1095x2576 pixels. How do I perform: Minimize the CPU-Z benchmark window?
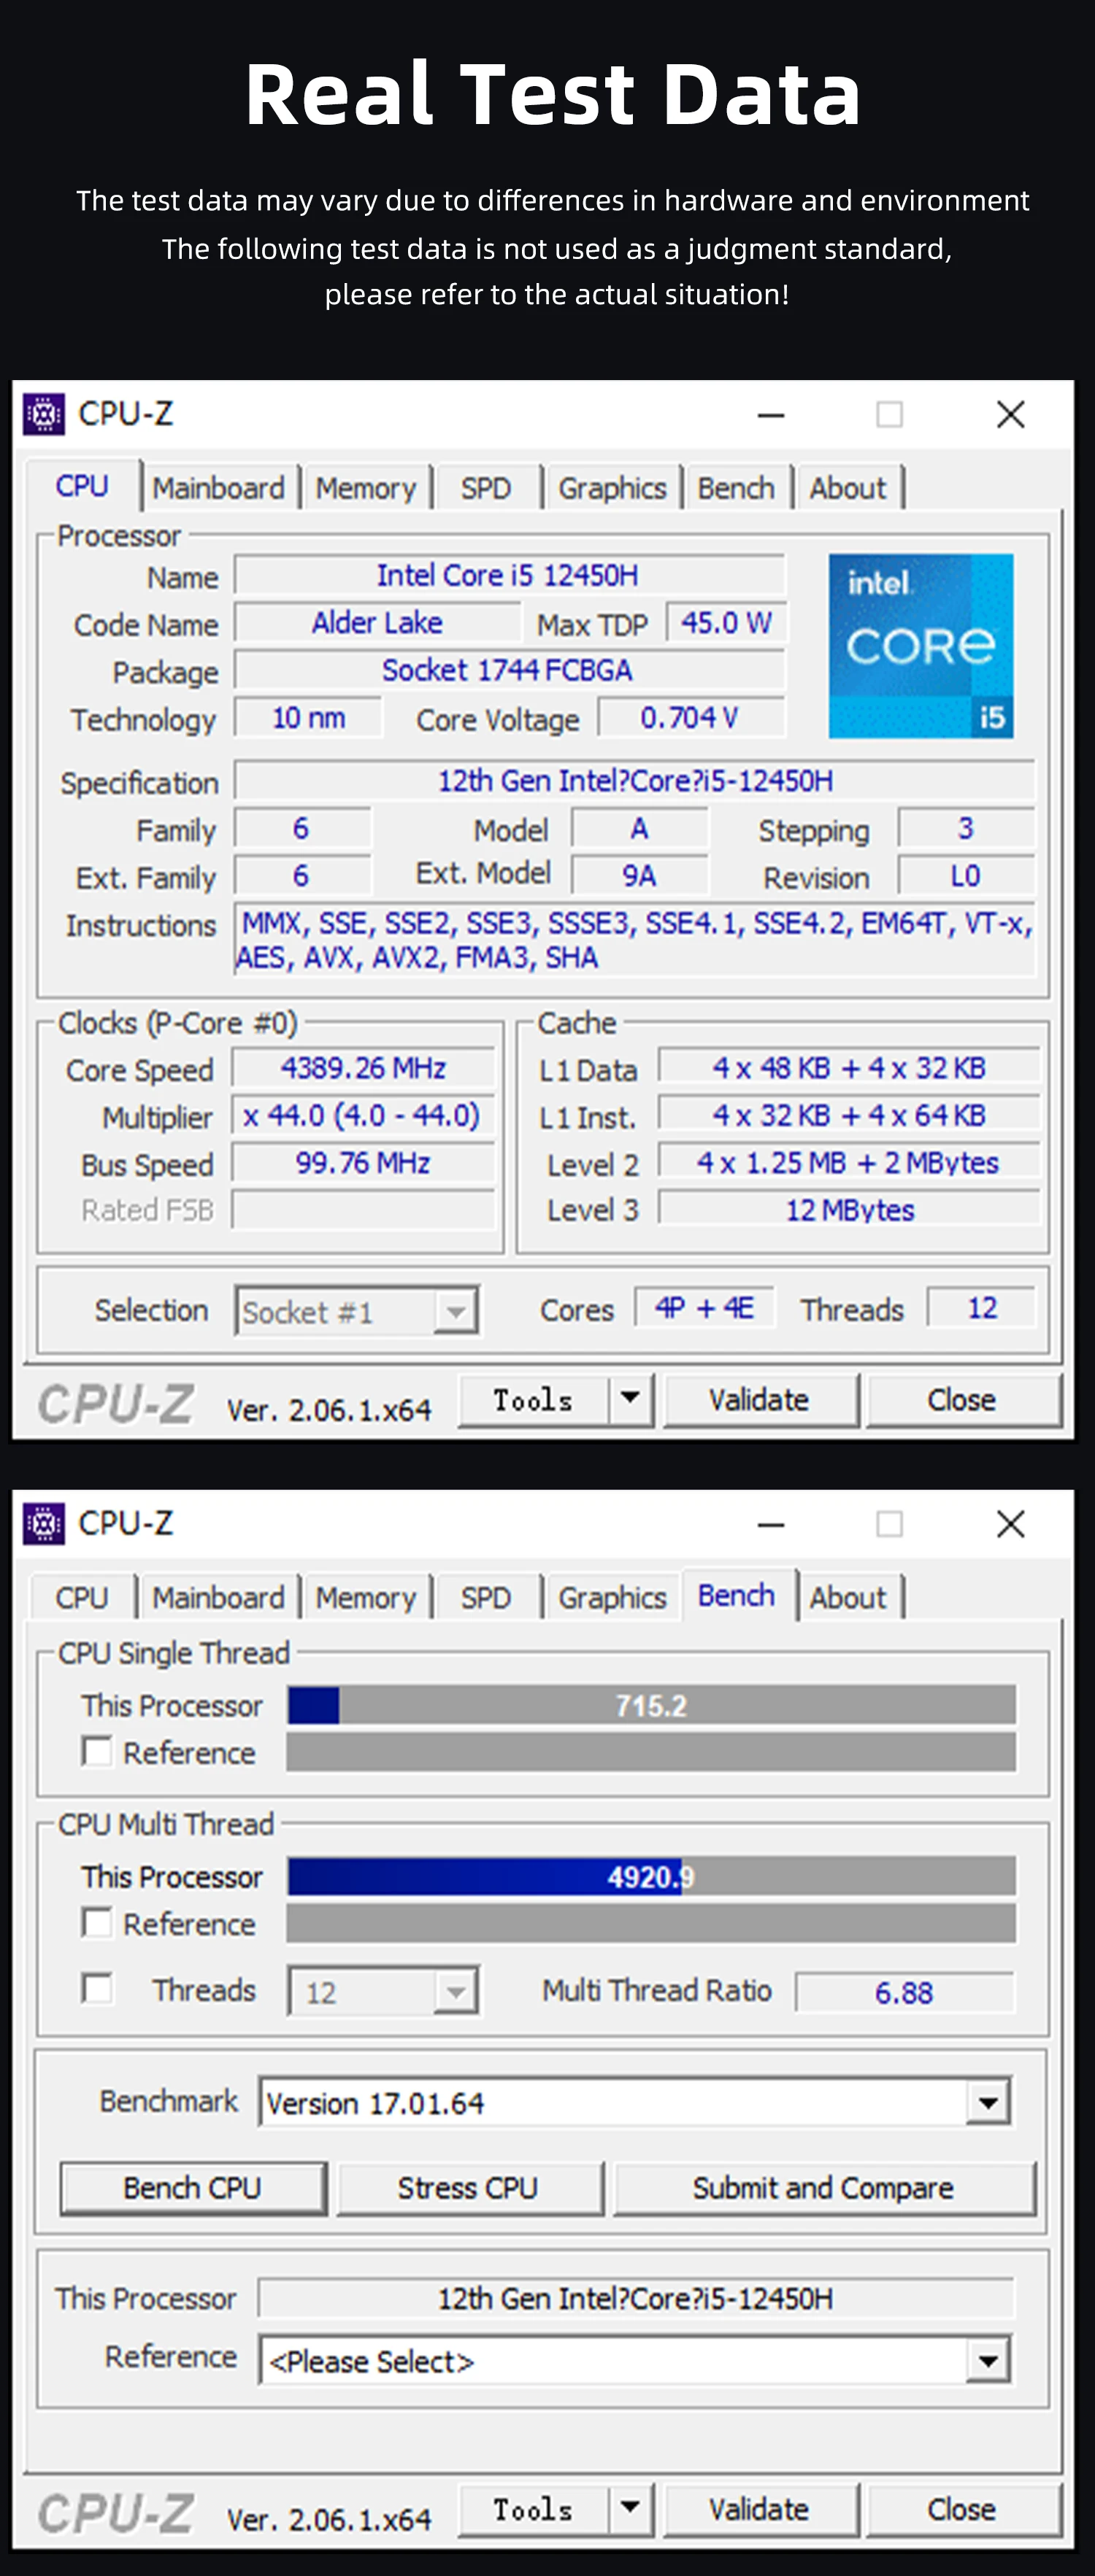click(x=771, y=1524)
